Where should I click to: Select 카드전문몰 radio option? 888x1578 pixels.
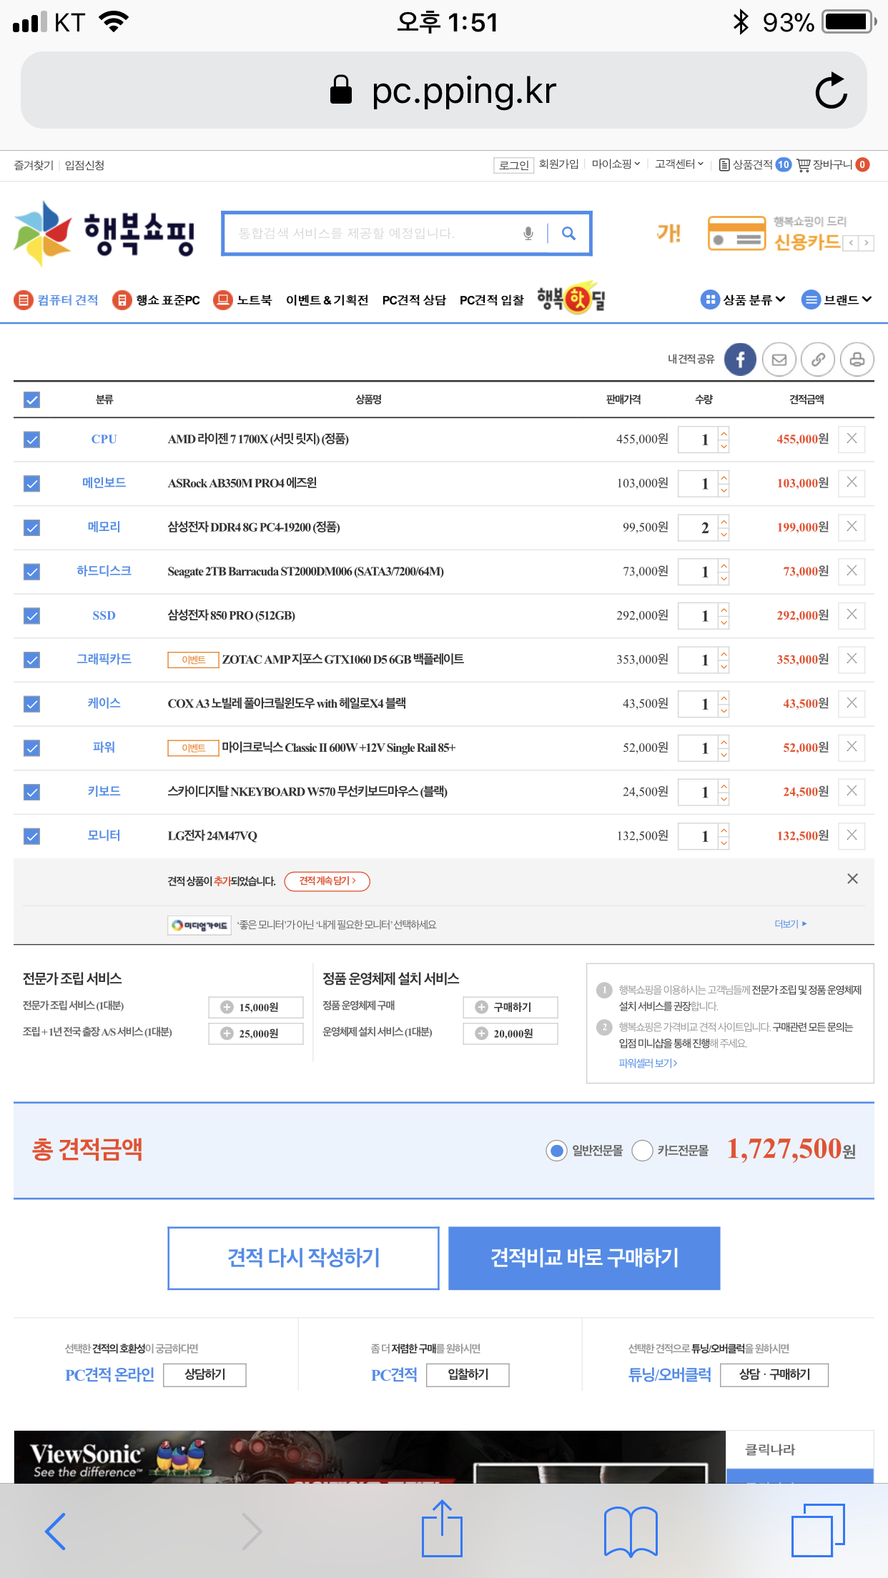coord(642,1151)
